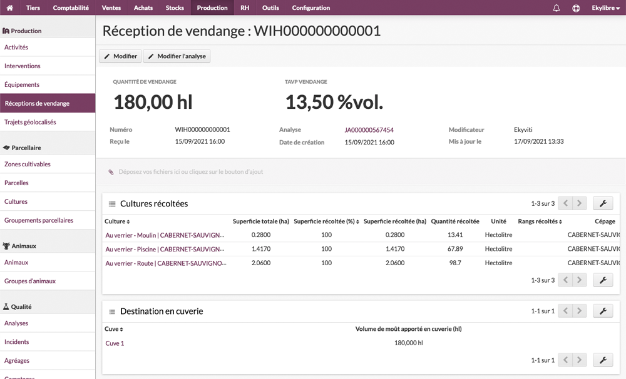The height and width of the screenshot is (379, 626).
Task: Click the paperclip attachment icon
Action: click(x=111, y=172)
